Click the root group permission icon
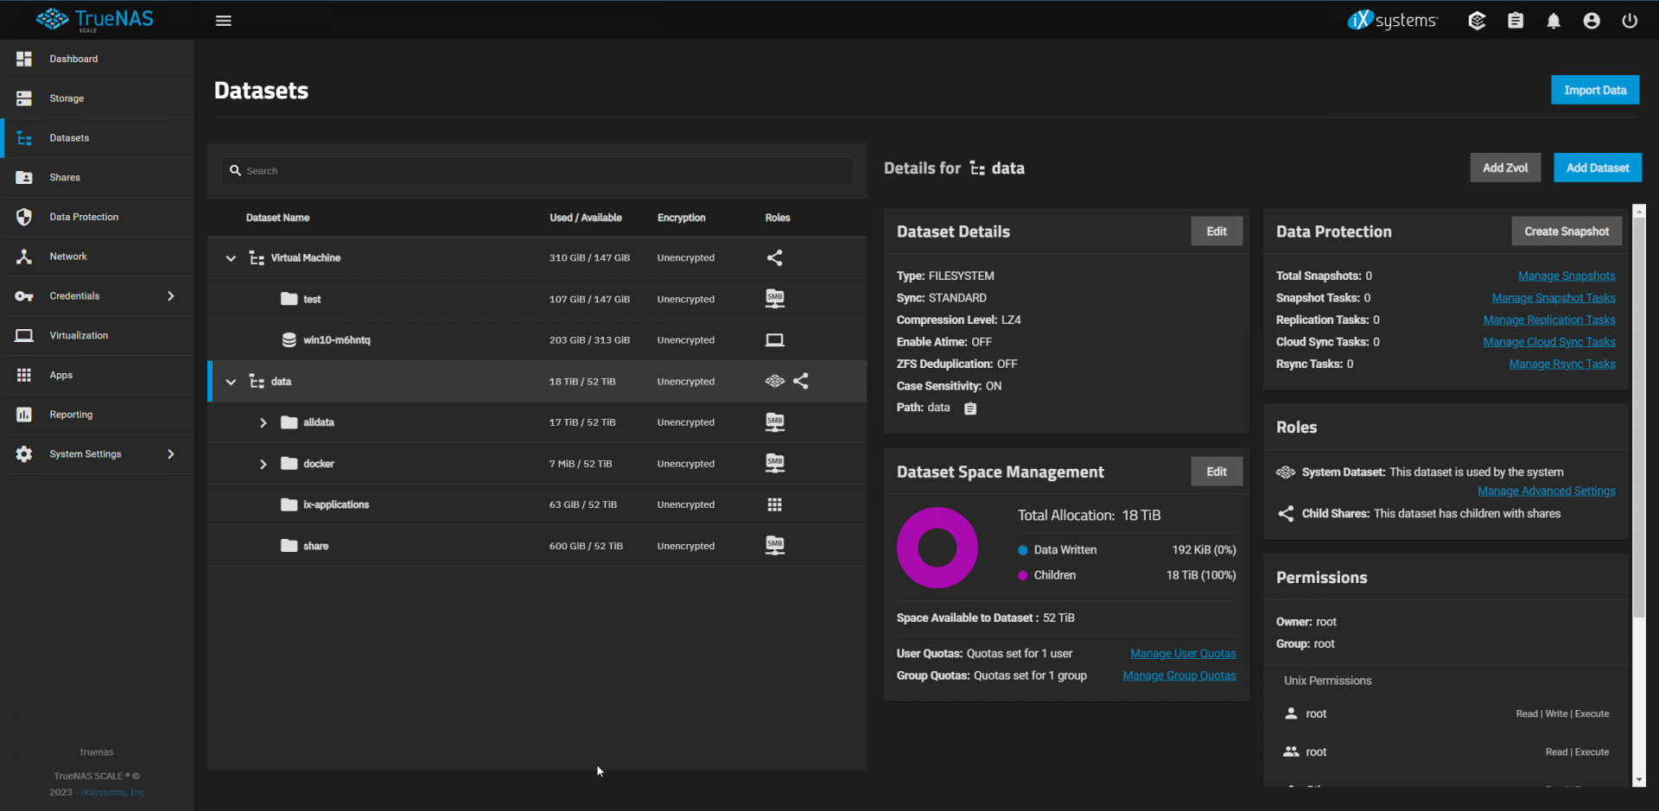Image resolution: width=1659 pixels, height=811 pixels. point(1291,751)
